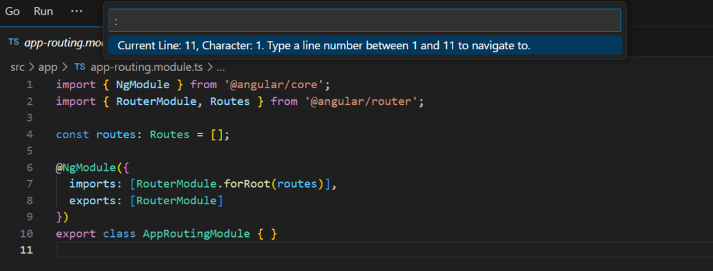Expand the breadcrumb symbol ellipsis
This screenshot has height=271, width=713.
(221, 67)
